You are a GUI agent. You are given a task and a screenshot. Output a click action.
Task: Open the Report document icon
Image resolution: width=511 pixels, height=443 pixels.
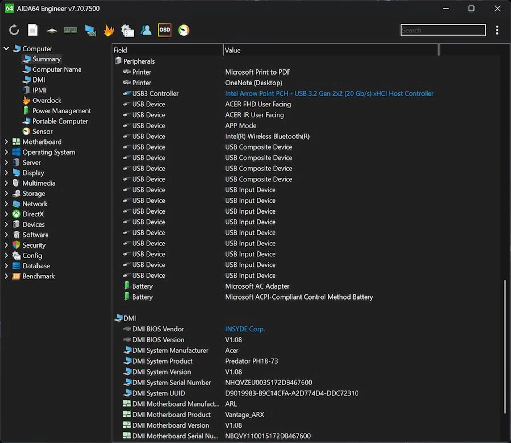click(33, 30)
